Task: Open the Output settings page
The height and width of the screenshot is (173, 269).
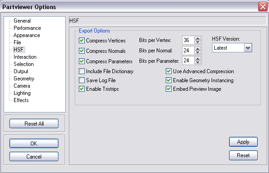Action: (x=21, y=71)
